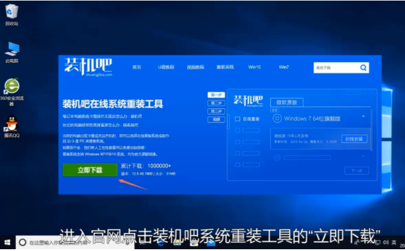Launch the 360 Secure Browser (360安全浏览器) icon
405x251 pixels.
pyautogui.click(x=11, y=87)
